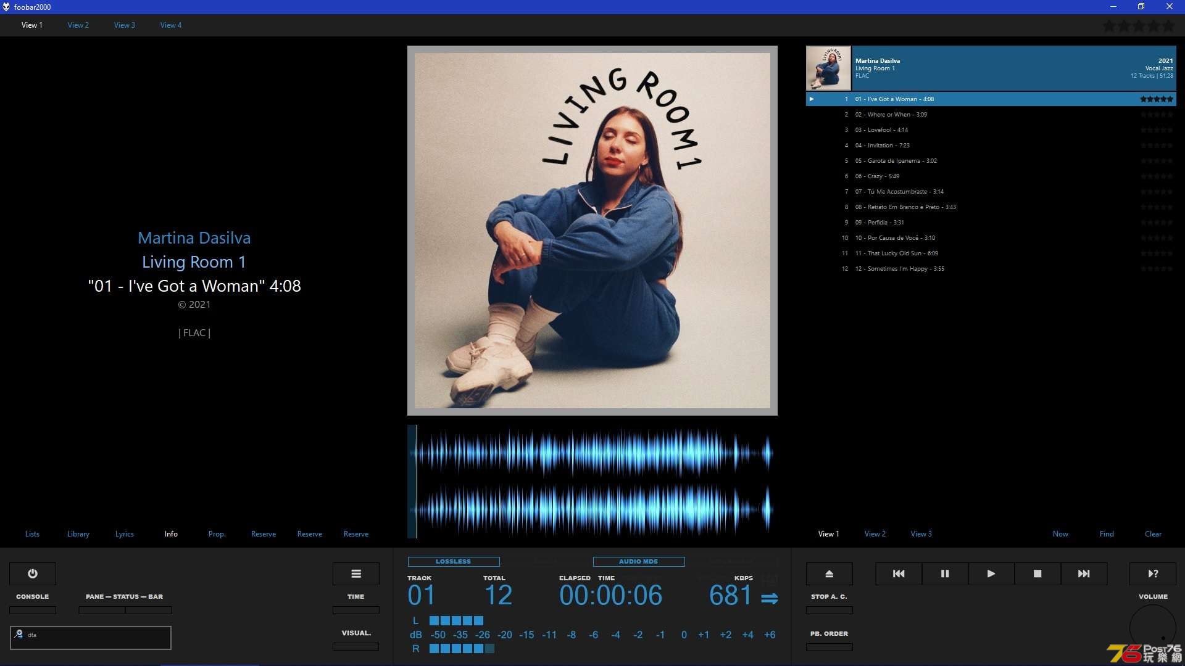Toggle the Pane indicator bar
The image size is (1185, 666).
click(102, 610)
